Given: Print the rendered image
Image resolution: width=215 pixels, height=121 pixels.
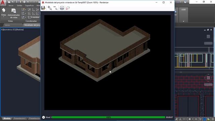Looking at the screenshot, I should (x=62, y=8).
